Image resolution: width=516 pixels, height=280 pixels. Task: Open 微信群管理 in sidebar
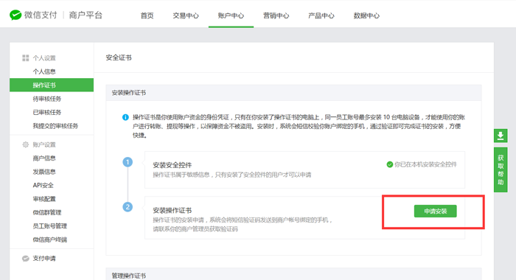[47, 212]
